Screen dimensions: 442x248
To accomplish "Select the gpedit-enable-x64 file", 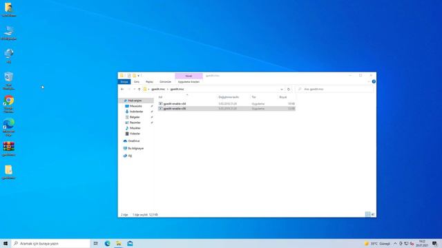I will (x=227, y=104).
